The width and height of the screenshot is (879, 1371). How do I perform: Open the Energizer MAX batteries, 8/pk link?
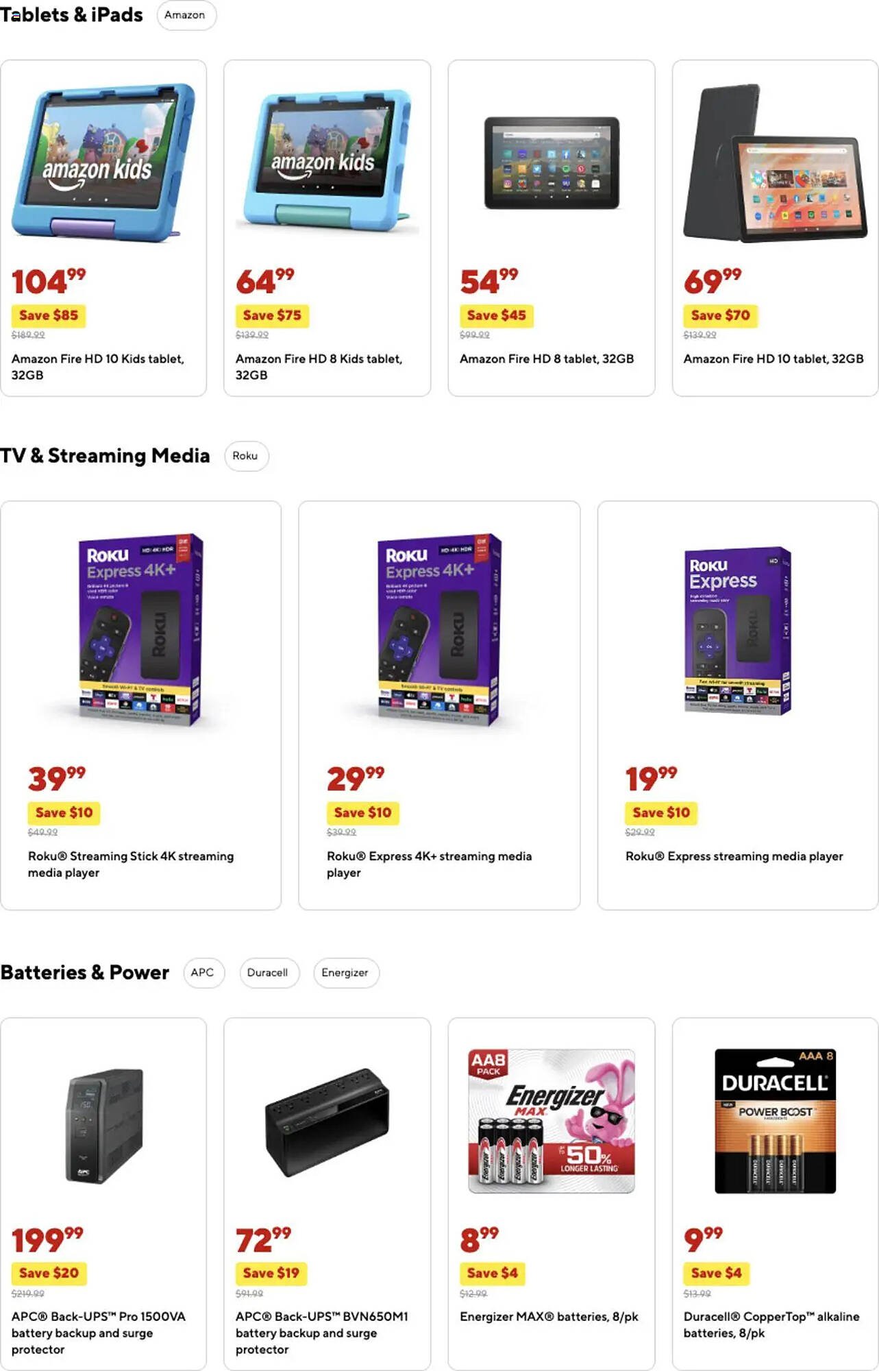point(549,1317)
